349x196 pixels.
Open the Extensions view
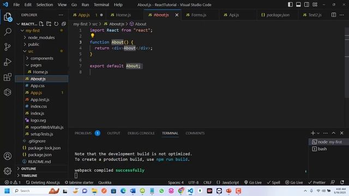[x=8, y=77]
